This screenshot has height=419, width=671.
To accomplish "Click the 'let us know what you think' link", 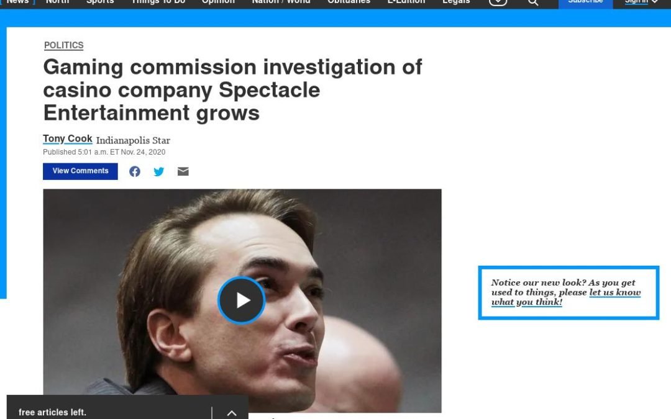I will (566, 297).
